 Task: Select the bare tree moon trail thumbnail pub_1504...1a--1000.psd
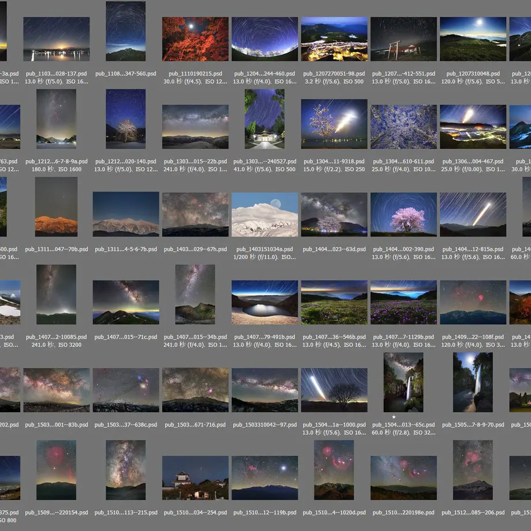[x=334, y=390]
